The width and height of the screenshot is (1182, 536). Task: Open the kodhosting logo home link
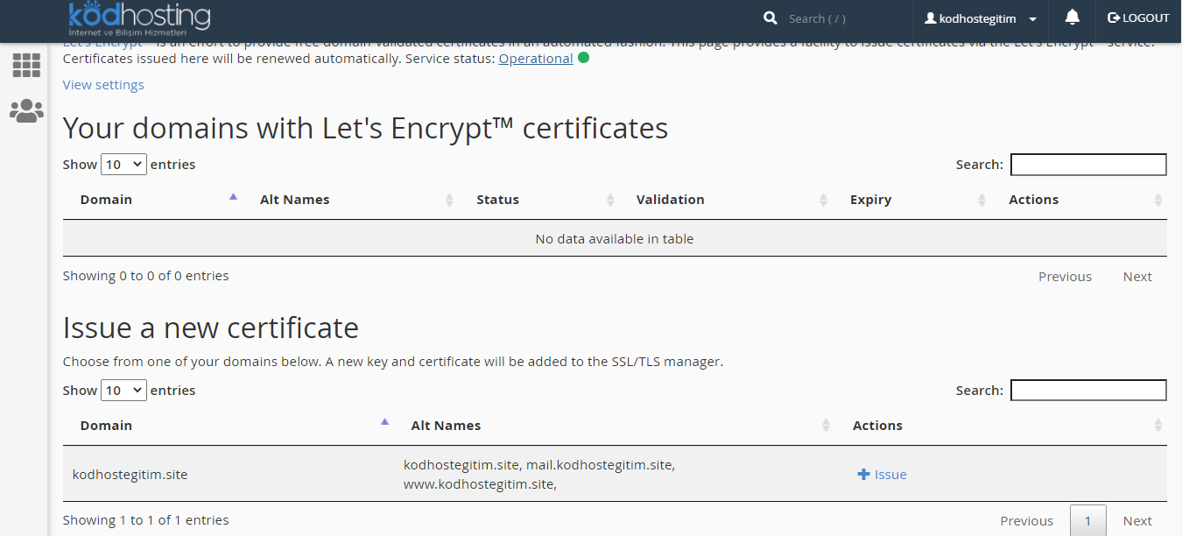click(139, 18)
